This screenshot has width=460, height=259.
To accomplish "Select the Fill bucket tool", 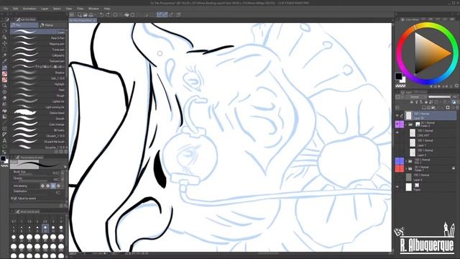I will pyautogui.click(x=4, y=110).
